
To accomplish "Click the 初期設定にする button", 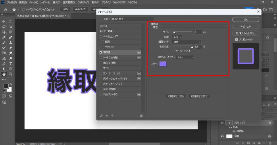I will 176,96.
